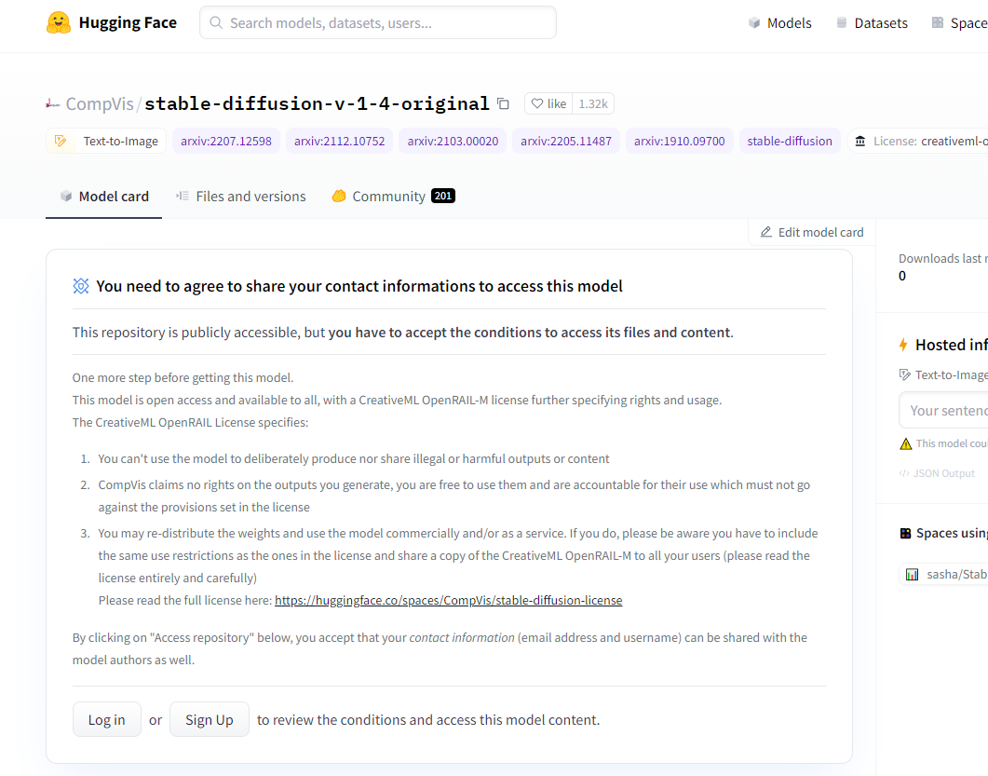Click the Spaces icon in navbar
Viewport: 988px width, 776px height.
[938, 22]
